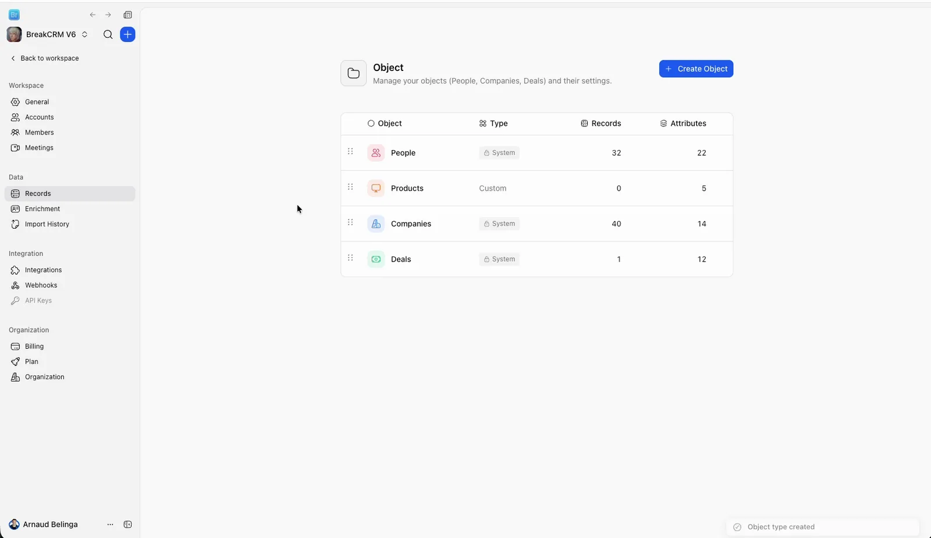Click the drag handle on Products row
Image resolution: width=931 pixels, height=538 pixels.
tap(350, 187)
